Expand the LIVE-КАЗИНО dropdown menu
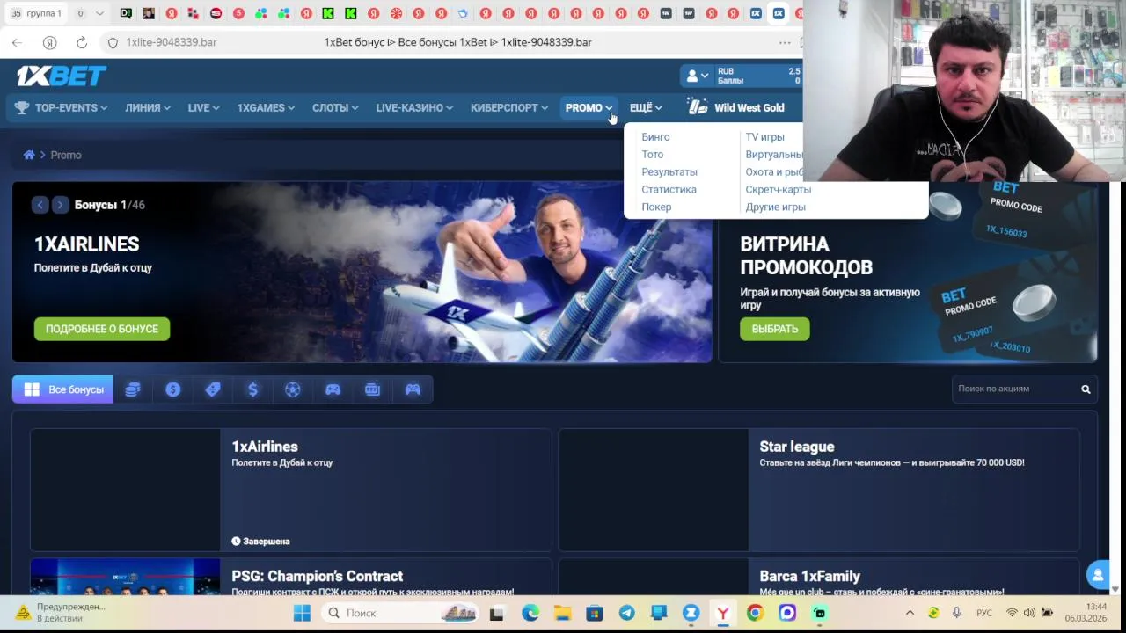 point(414,107)
